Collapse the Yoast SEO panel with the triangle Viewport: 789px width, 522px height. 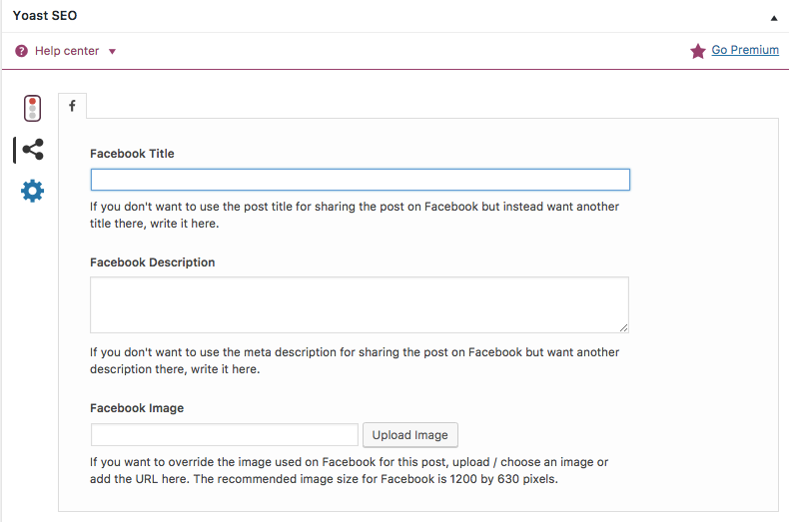774,17
